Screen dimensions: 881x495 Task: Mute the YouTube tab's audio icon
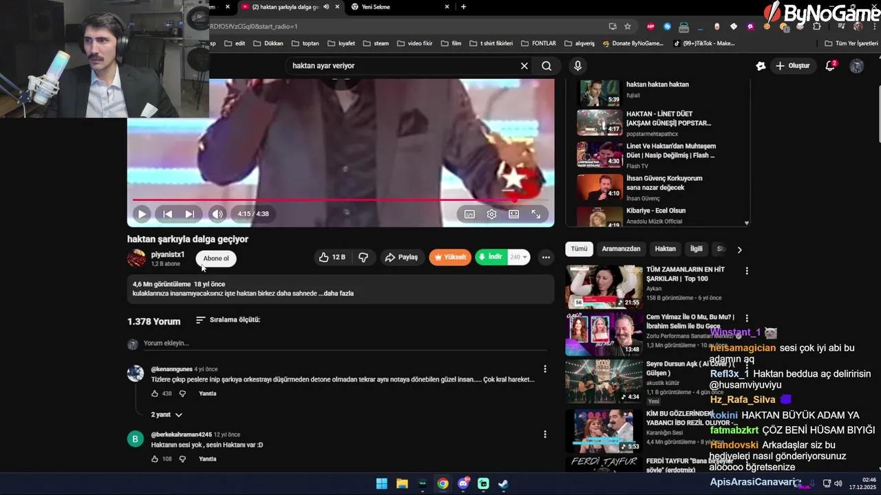(326, 7)
